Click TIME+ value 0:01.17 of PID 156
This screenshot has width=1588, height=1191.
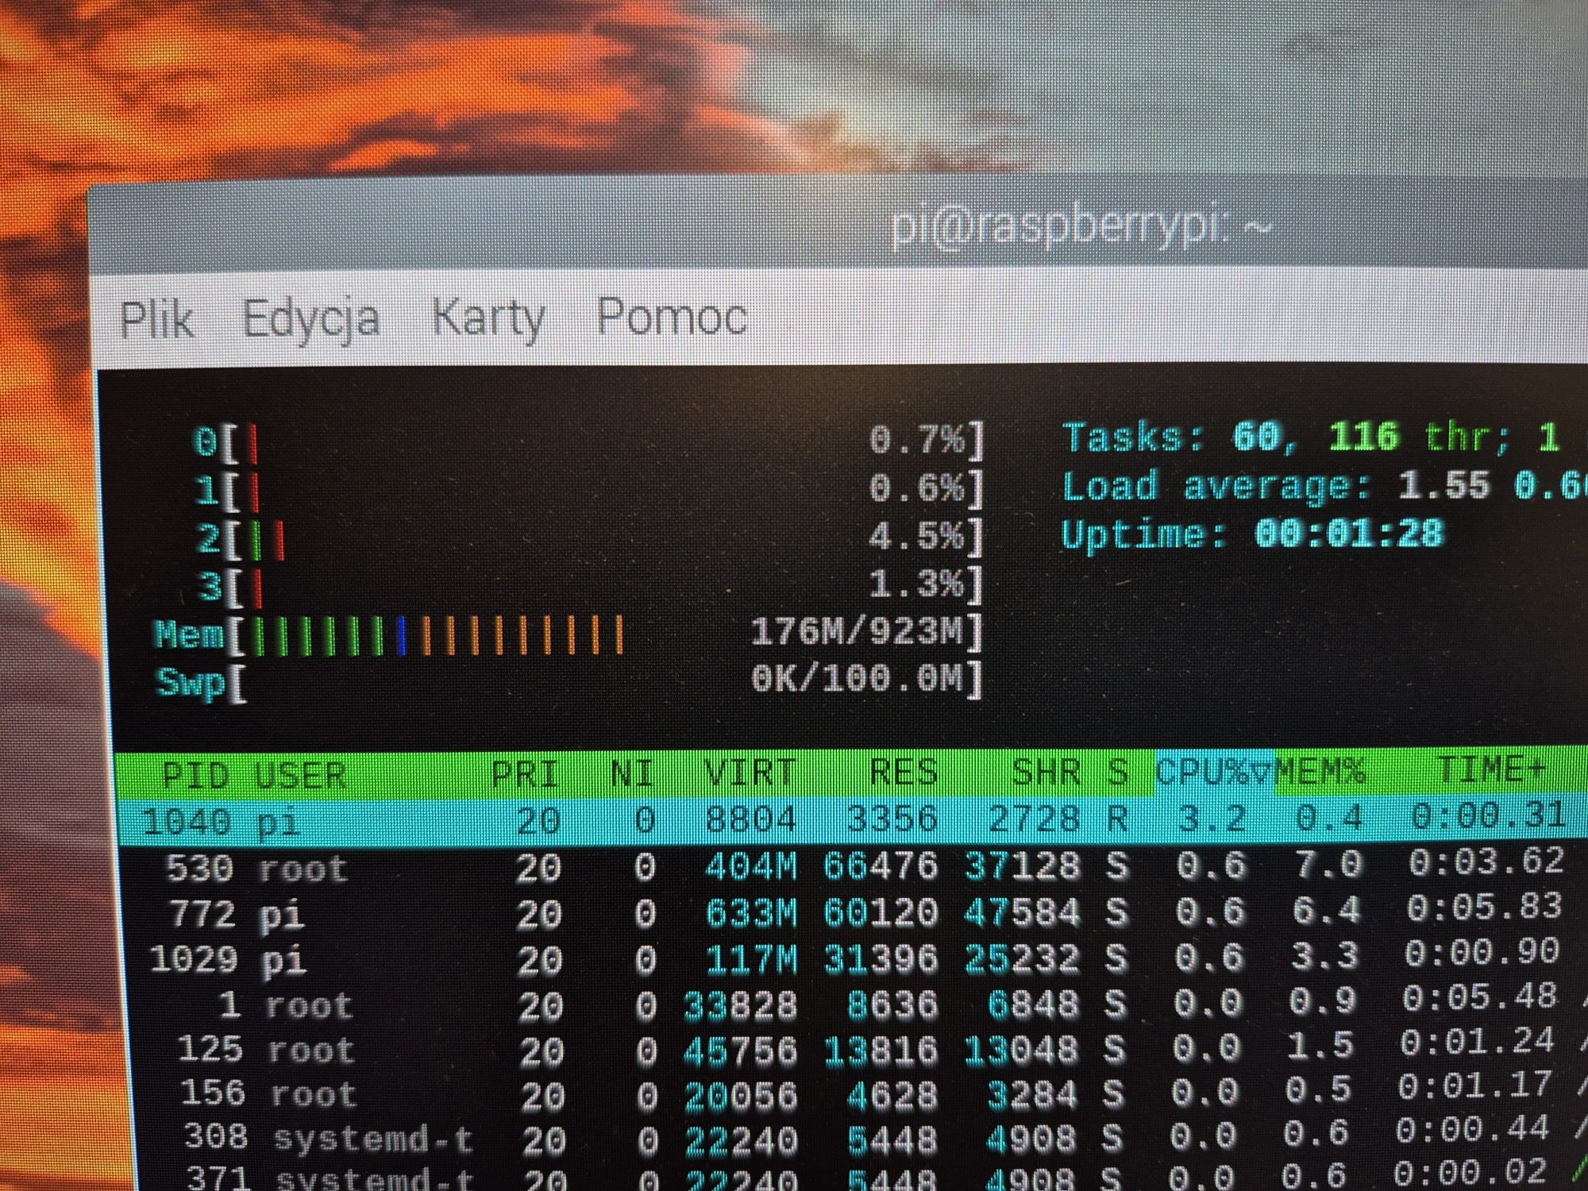coord(1475,1087)
